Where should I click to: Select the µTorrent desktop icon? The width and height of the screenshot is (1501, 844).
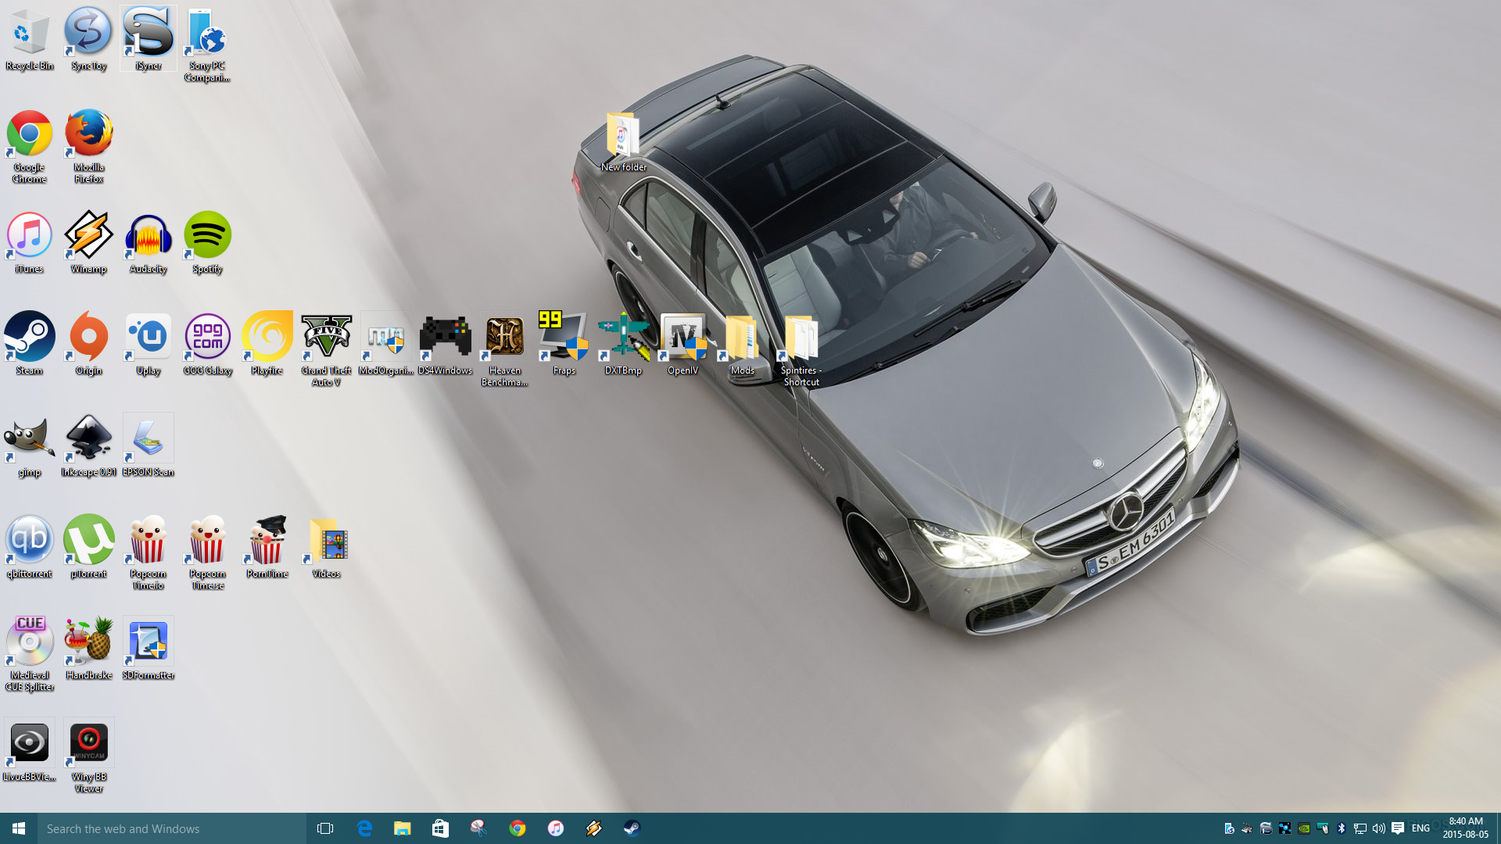click(88, 547)
